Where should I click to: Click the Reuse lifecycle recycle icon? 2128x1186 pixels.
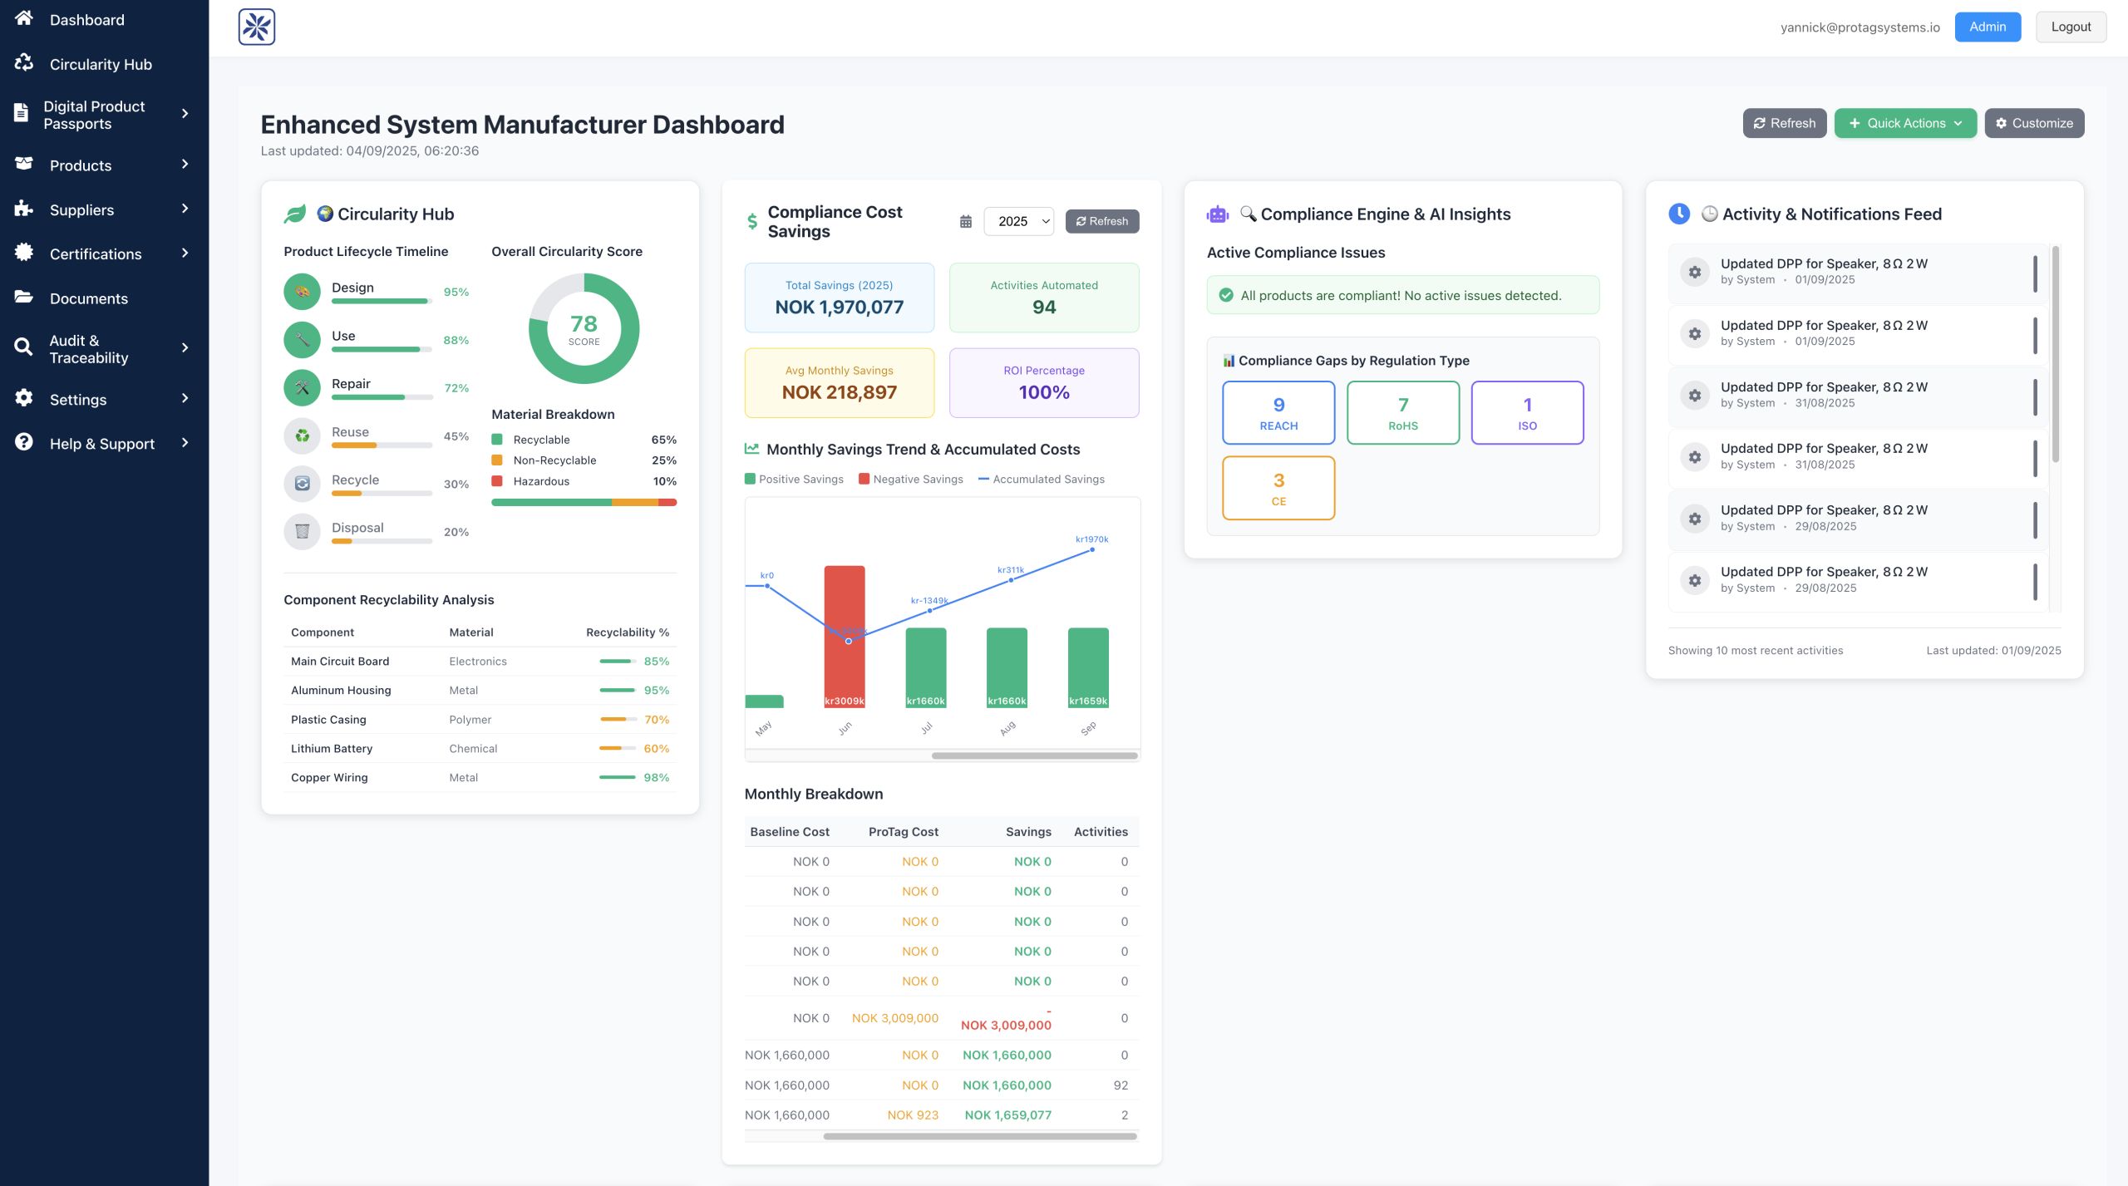(302, 436)
